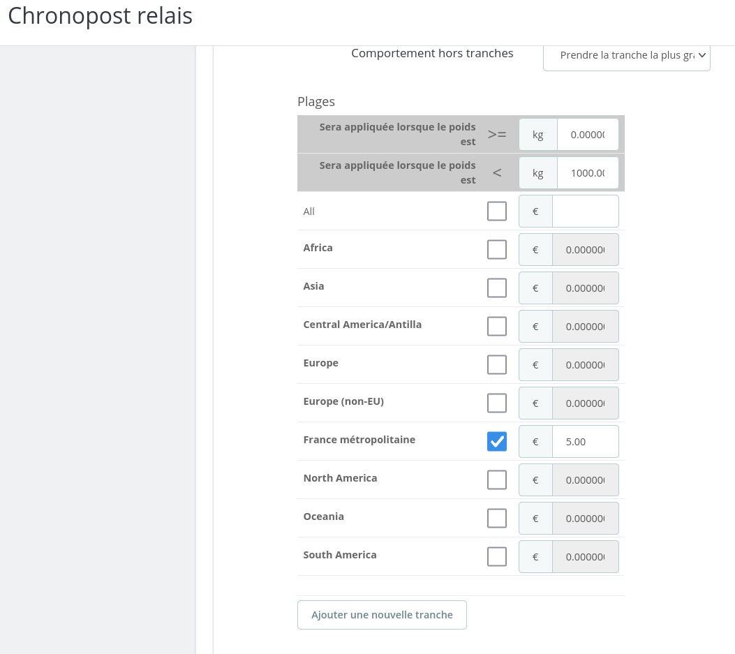Click the France métropolitaine price field
This screenshot has width=735, height=654.
[x=585, y=442]
